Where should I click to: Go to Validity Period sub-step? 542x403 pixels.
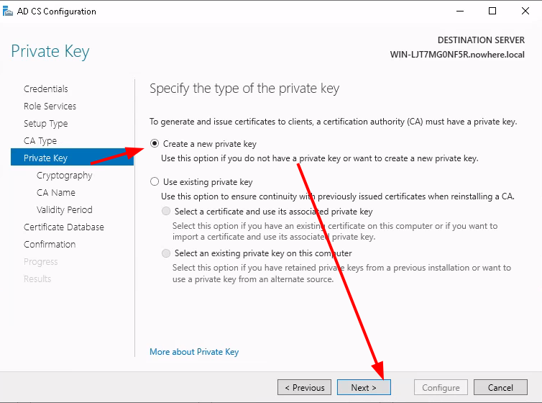(x=64, y=210)
